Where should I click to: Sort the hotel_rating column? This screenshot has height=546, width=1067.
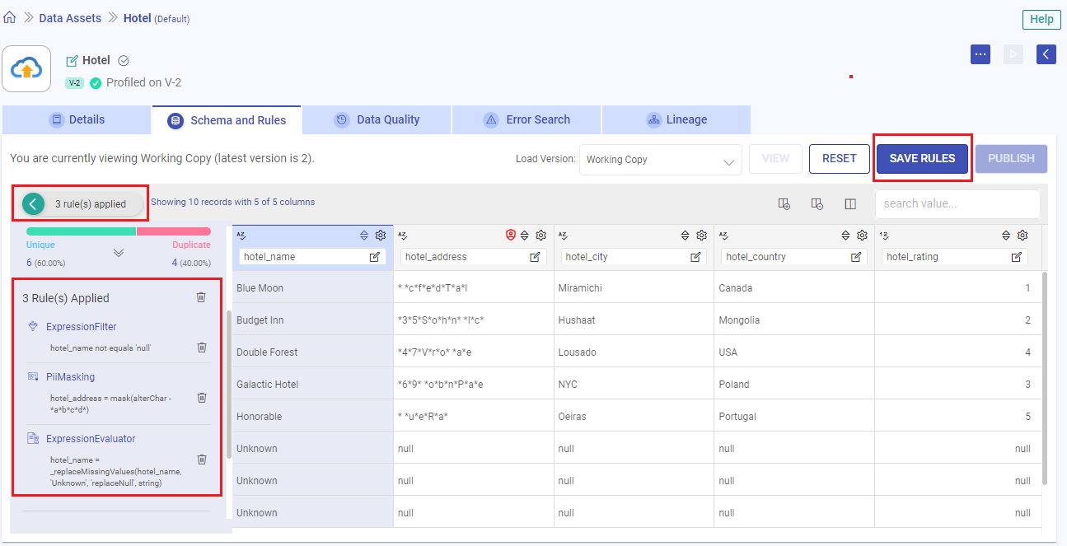point(1006,236)
